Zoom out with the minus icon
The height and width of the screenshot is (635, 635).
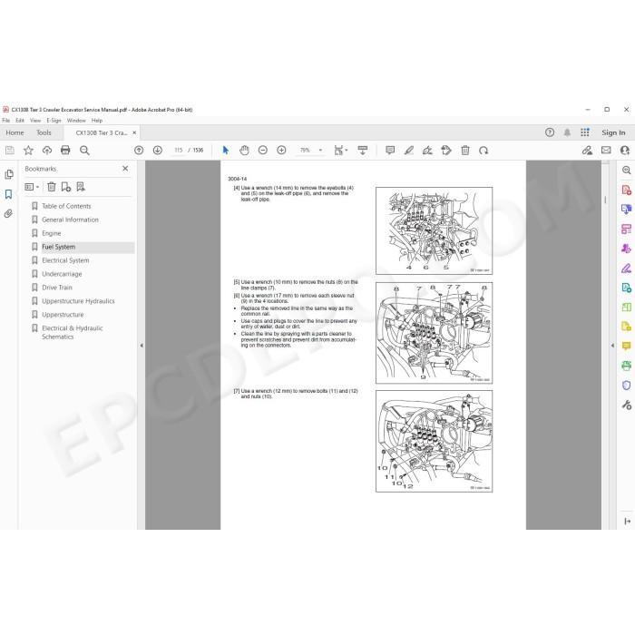(x=263, y=151)
